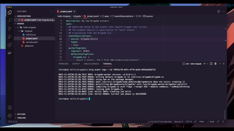Open NOTES.txt in the explorer
The image size is (234, 131).
(31, 35)
